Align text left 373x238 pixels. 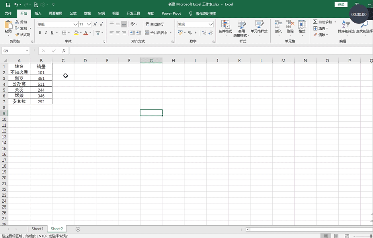click(111, 33)
